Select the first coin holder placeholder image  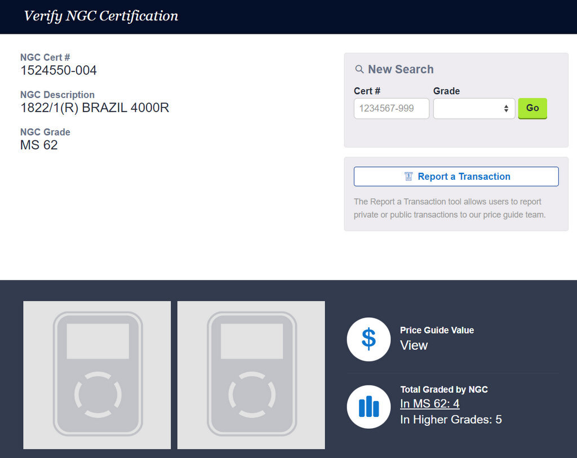click(97, 375)
